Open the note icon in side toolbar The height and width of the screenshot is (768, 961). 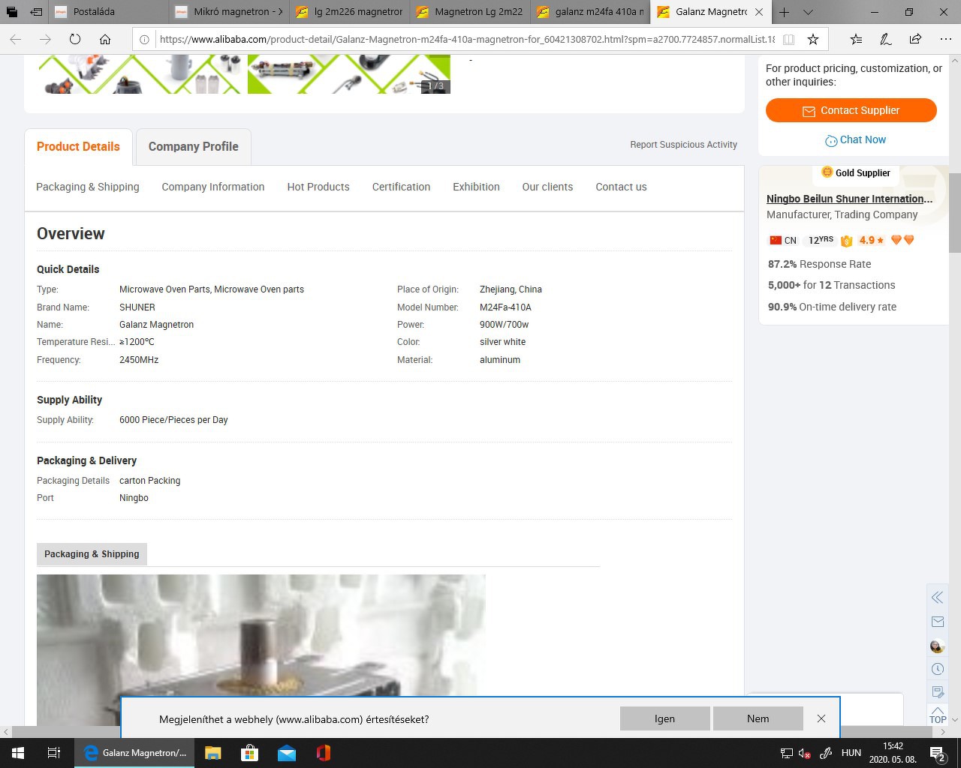tap(937, 691)
